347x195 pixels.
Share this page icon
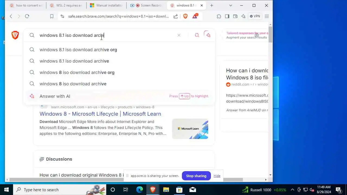point(176,16)
